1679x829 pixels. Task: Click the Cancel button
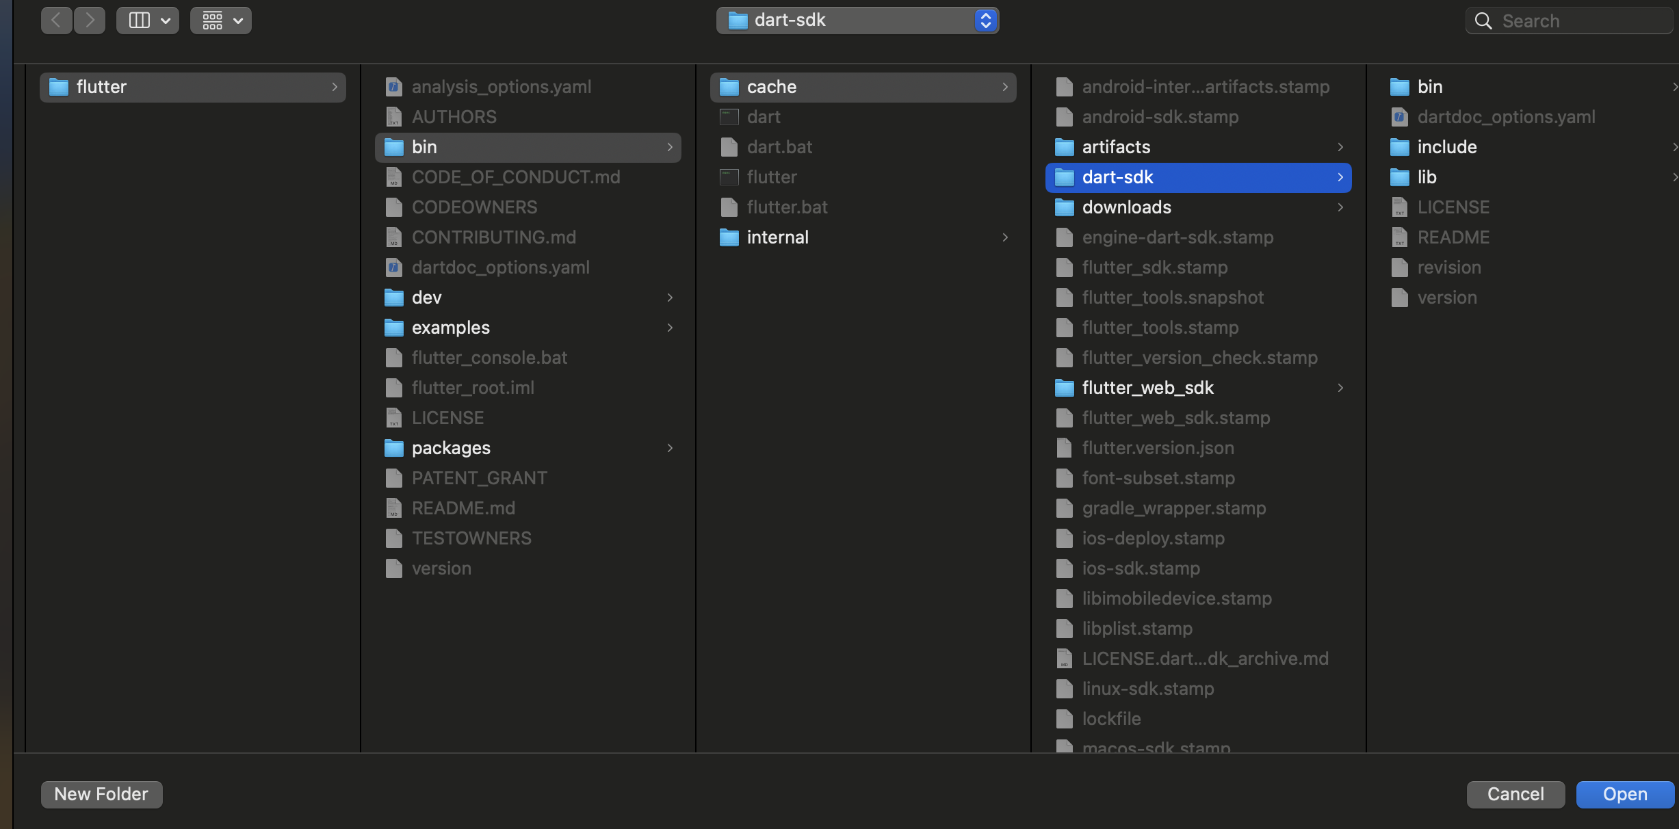(x=1515, y=794)
